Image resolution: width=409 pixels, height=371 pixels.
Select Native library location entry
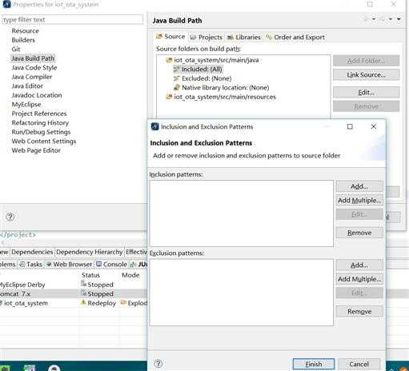coord(222,88)
